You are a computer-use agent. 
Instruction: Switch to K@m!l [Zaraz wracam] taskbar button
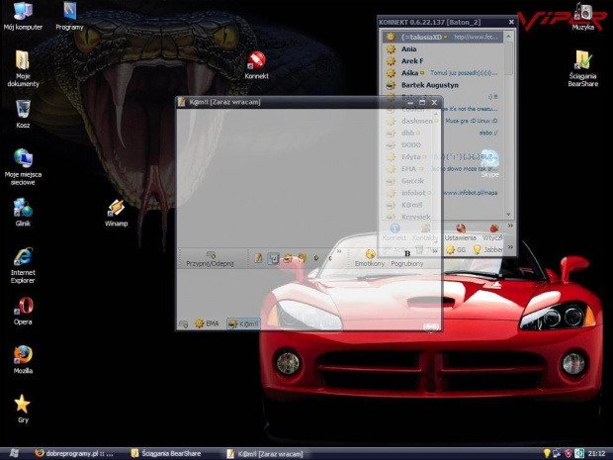(x=266, y=454)
